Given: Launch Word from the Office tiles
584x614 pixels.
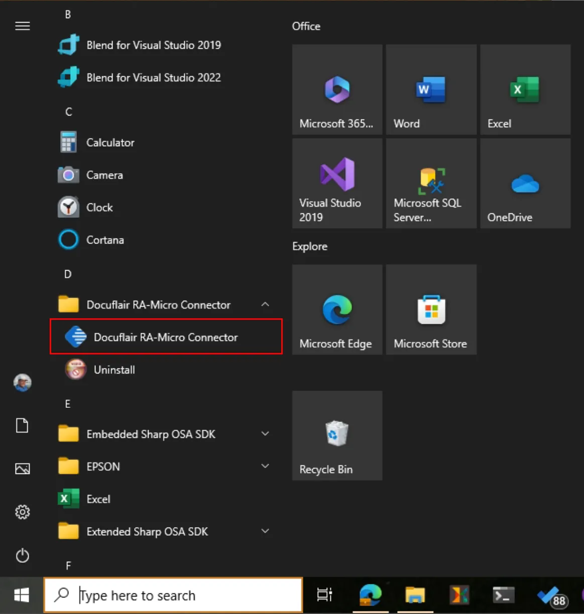Looking at the screenshot, I should 431,89.
